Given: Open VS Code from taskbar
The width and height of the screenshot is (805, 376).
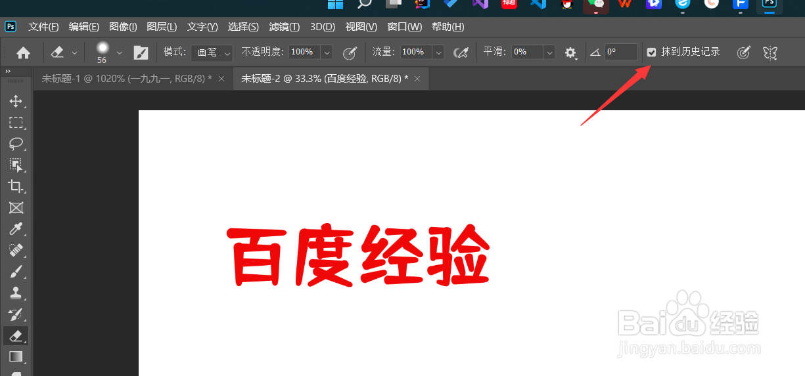Looking at the screenshot, I should tap(538, 4).
